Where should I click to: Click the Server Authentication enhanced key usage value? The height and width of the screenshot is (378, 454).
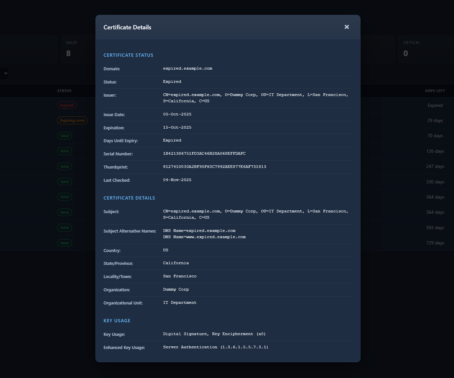click(215, 347)
